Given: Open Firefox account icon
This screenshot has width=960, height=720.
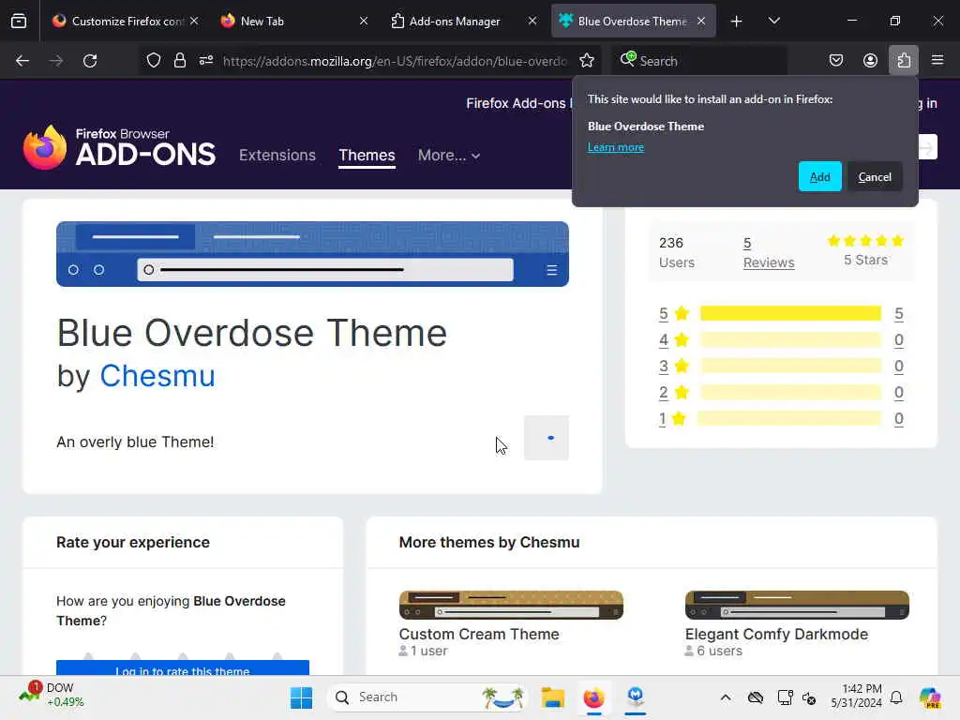Looking at the screenshot, I should pos(870,61).
